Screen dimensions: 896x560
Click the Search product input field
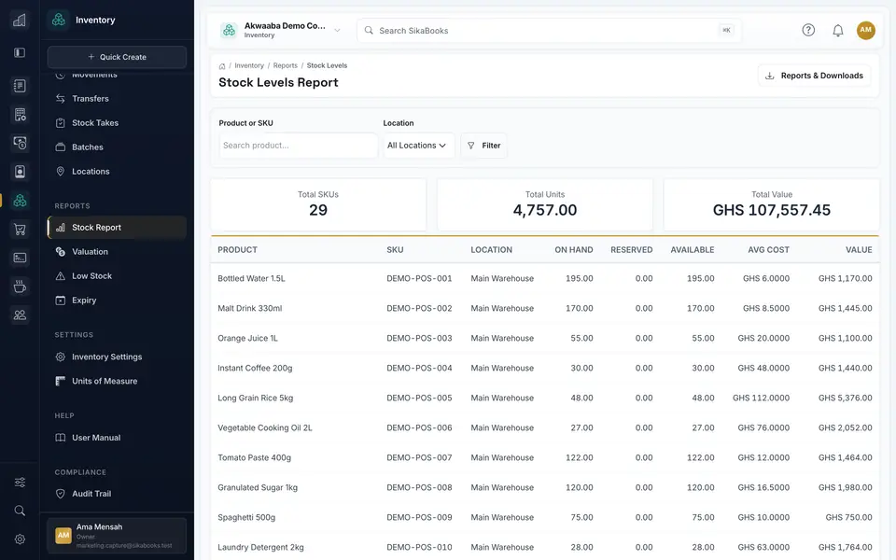[298, 146]
